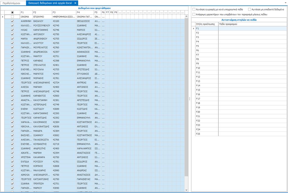The height and width of the screenshot is (193, 288).
Task: Click the F4 column header in loaded data
Action: pyautogui.click(x=85, y=12)
